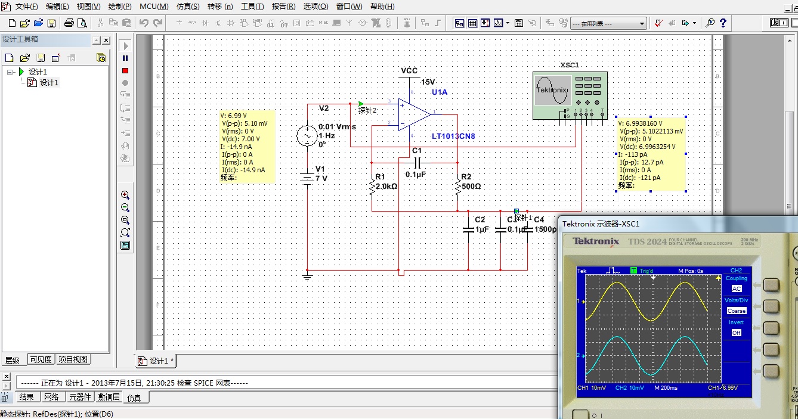The image size is (798, 419).
Task: Place an analog op-amp component
Action: coord(231,23)
